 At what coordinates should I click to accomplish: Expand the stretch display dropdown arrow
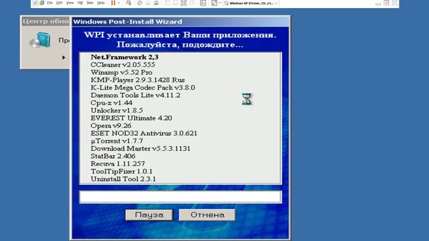click(x=220, y=3)
